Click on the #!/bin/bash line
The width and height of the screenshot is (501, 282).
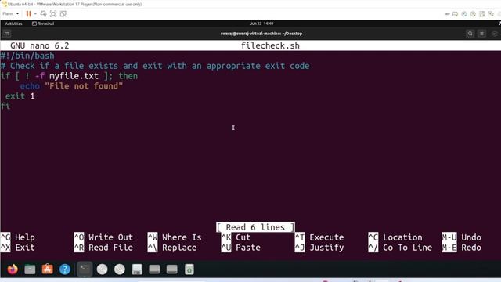coord(27,56)
